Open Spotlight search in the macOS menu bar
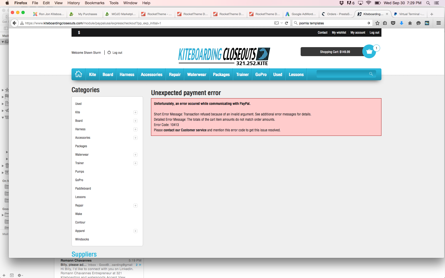This screenshot has width=445, height=278. tap(428, 3)
